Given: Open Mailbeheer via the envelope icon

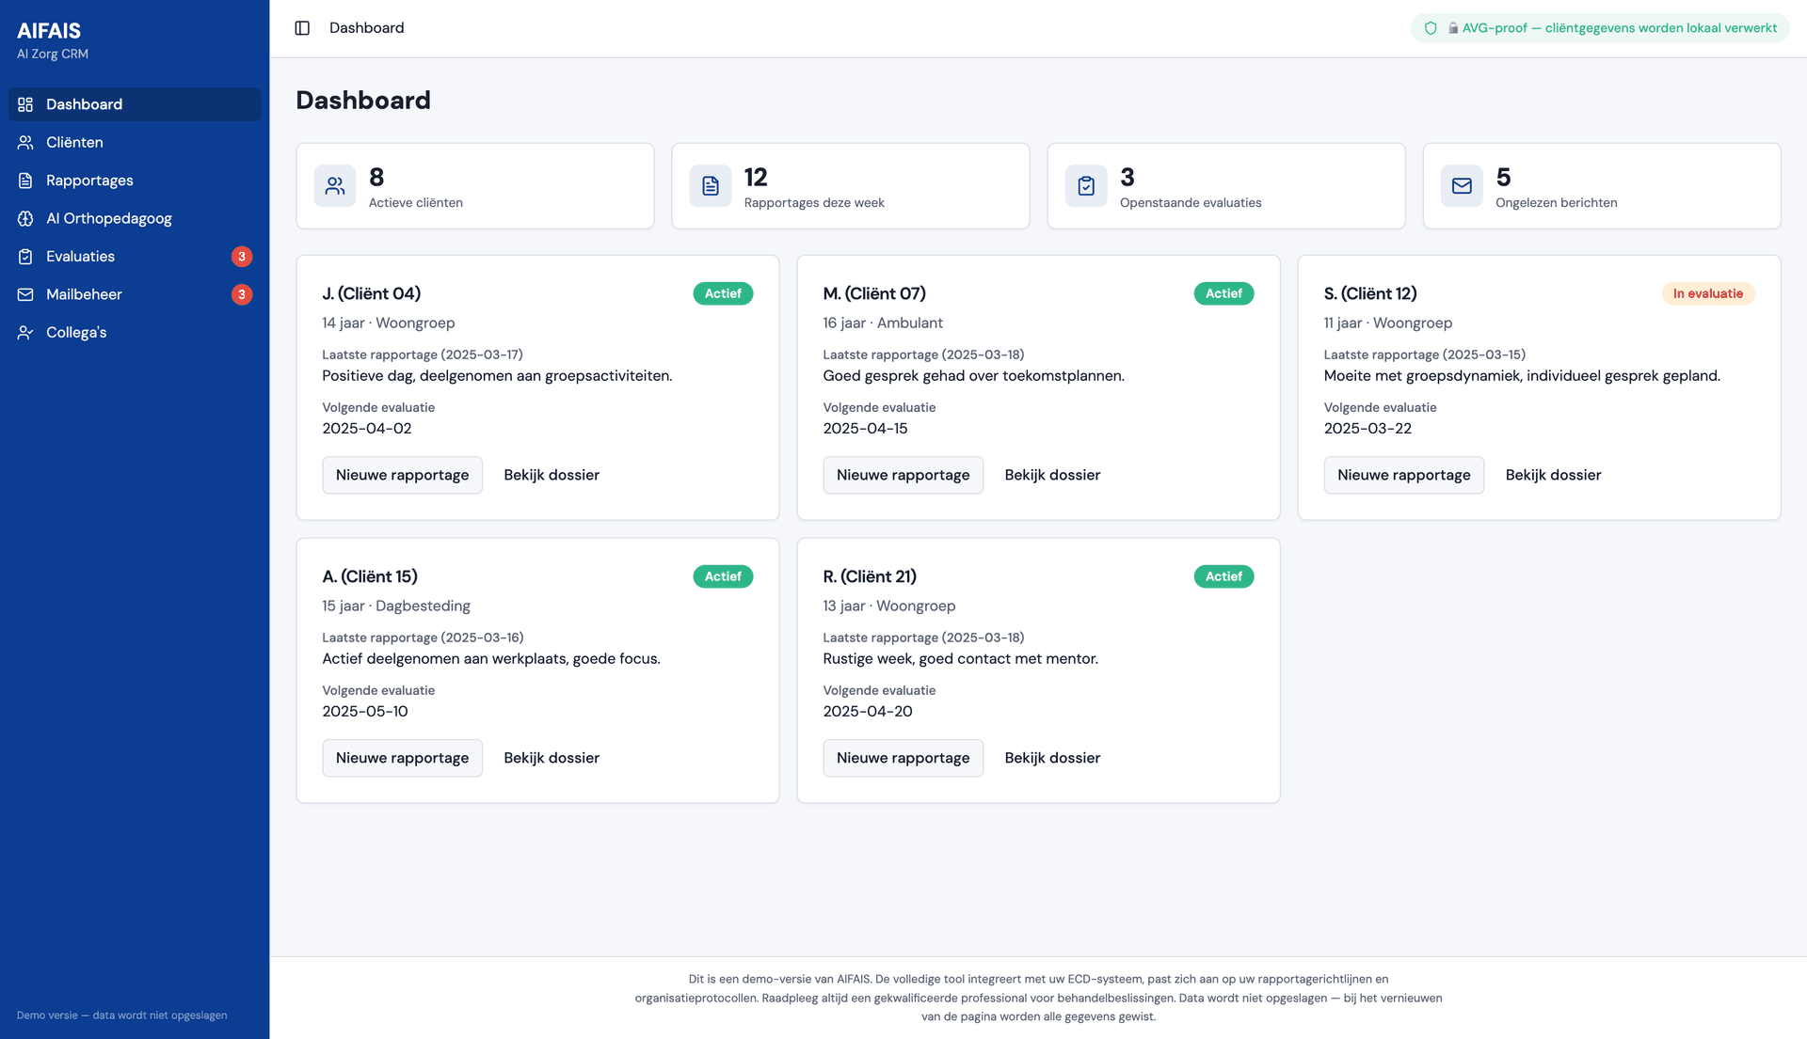Looking at the screenshot, I should pyautogui.click(x=25, y=294).
